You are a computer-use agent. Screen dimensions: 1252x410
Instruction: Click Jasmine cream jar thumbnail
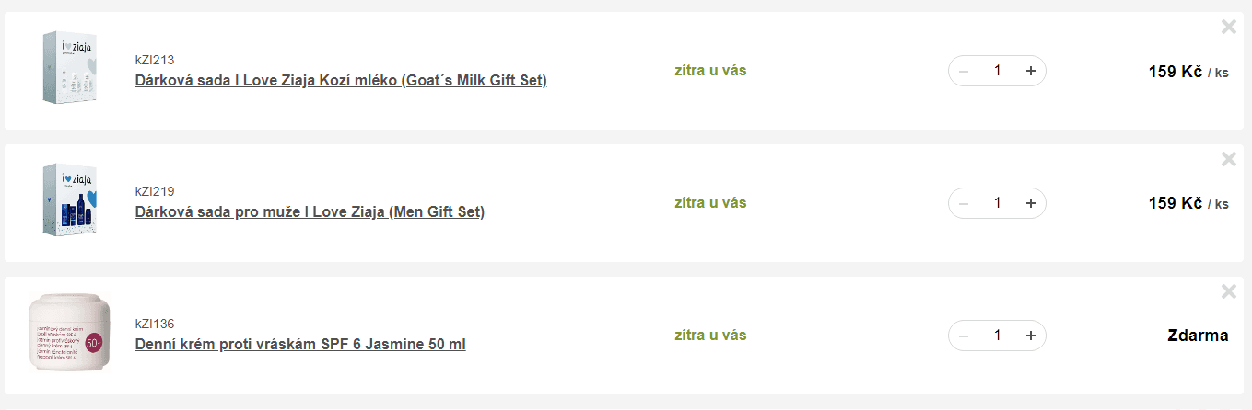click(x=69, y=331)
